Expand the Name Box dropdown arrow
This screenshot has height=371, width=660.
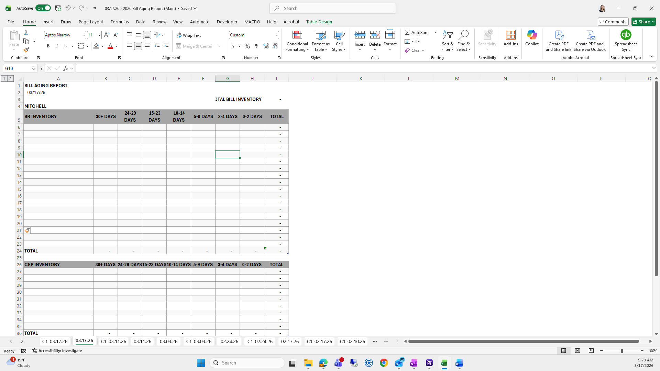tap(34, 69)
